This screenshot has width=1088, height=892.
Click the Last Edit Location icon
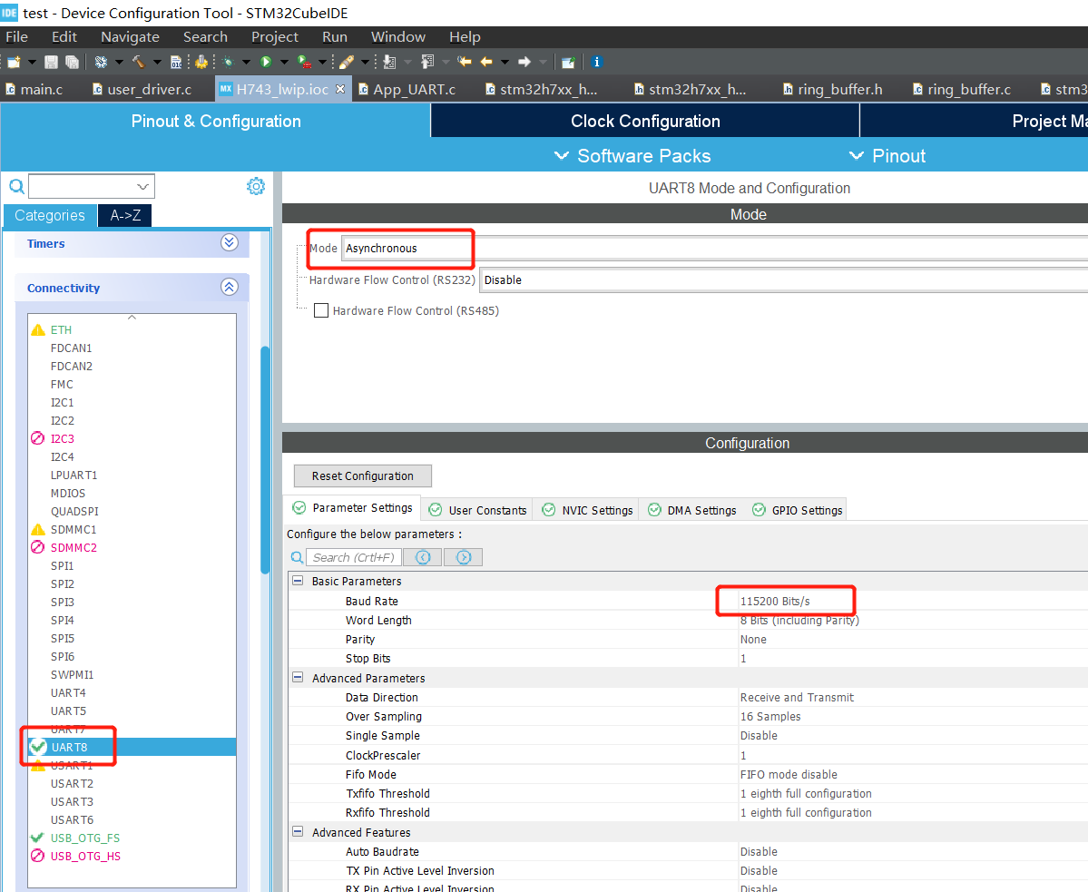tap(465, 63)
